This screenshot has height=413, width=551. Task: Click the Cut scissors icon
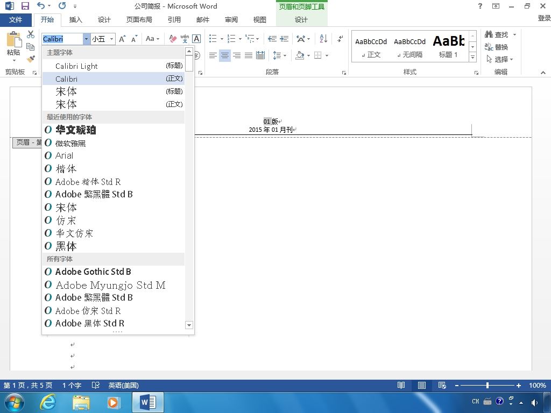pyautogui.click(x=31, y=34)
